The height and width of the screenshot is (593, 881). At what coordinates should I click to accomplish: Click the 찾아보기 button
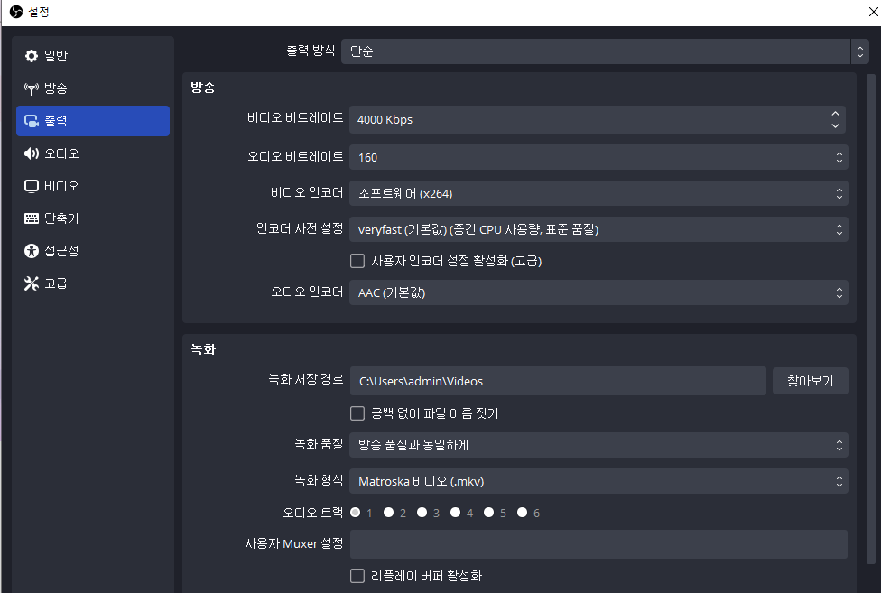pos(810,380)
